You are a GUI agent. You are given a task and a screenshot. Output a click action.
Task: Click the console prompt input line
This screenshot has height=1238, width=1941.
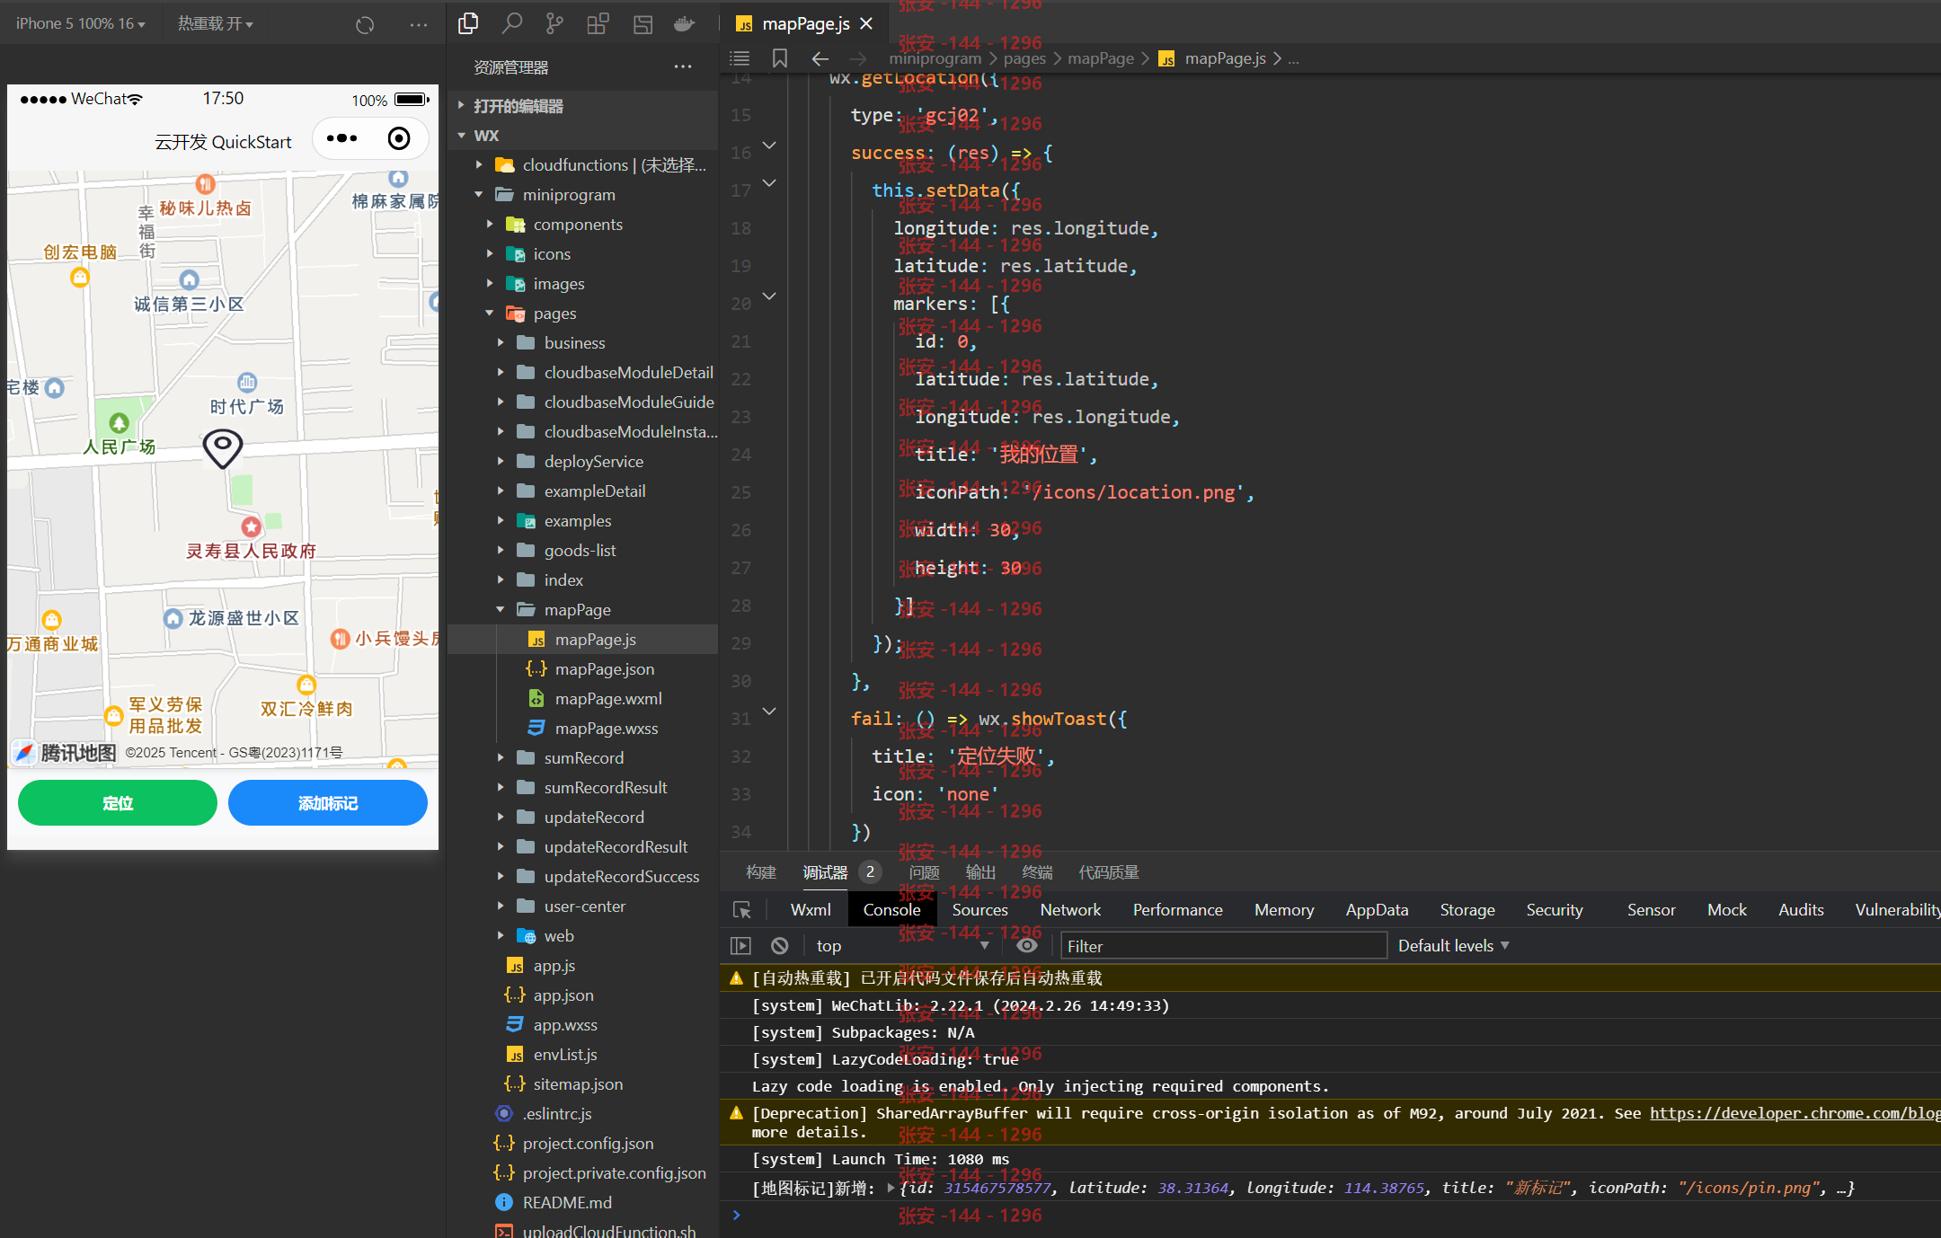[1330, 1216]
